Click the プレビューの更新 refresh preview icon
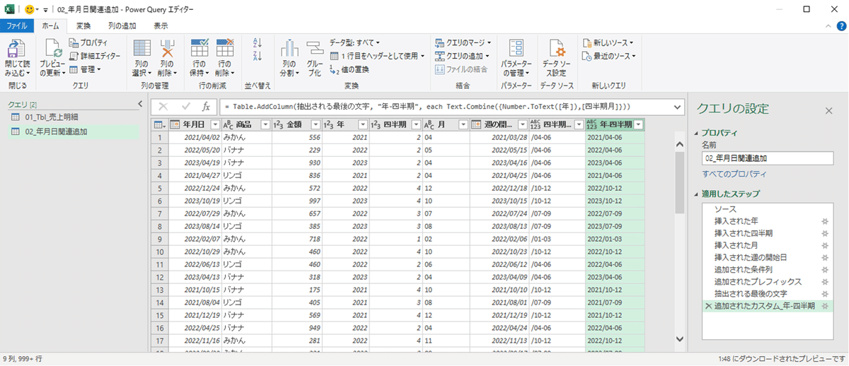The height and width of the screenshot is (366, 849). coord(52,49)
